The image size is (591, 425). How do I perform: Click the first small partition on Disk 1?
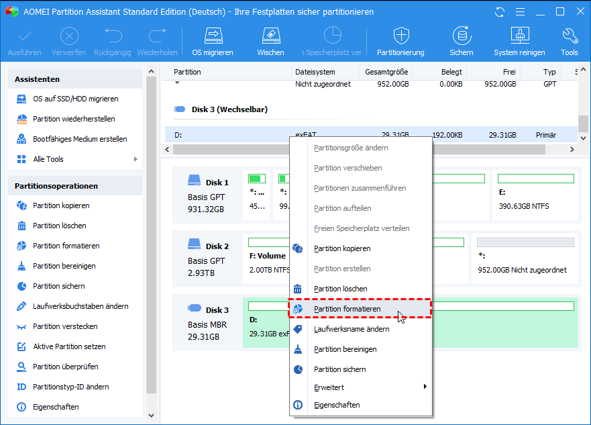(257, 195)
